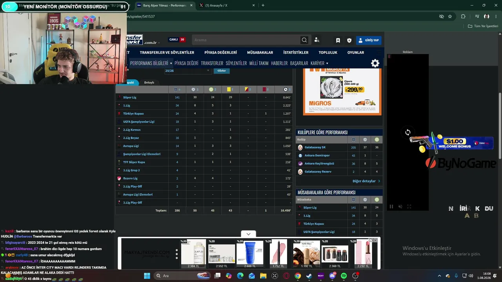
Task: Open the Süper Lig row link in main table
Action: (x=130, y=98)
